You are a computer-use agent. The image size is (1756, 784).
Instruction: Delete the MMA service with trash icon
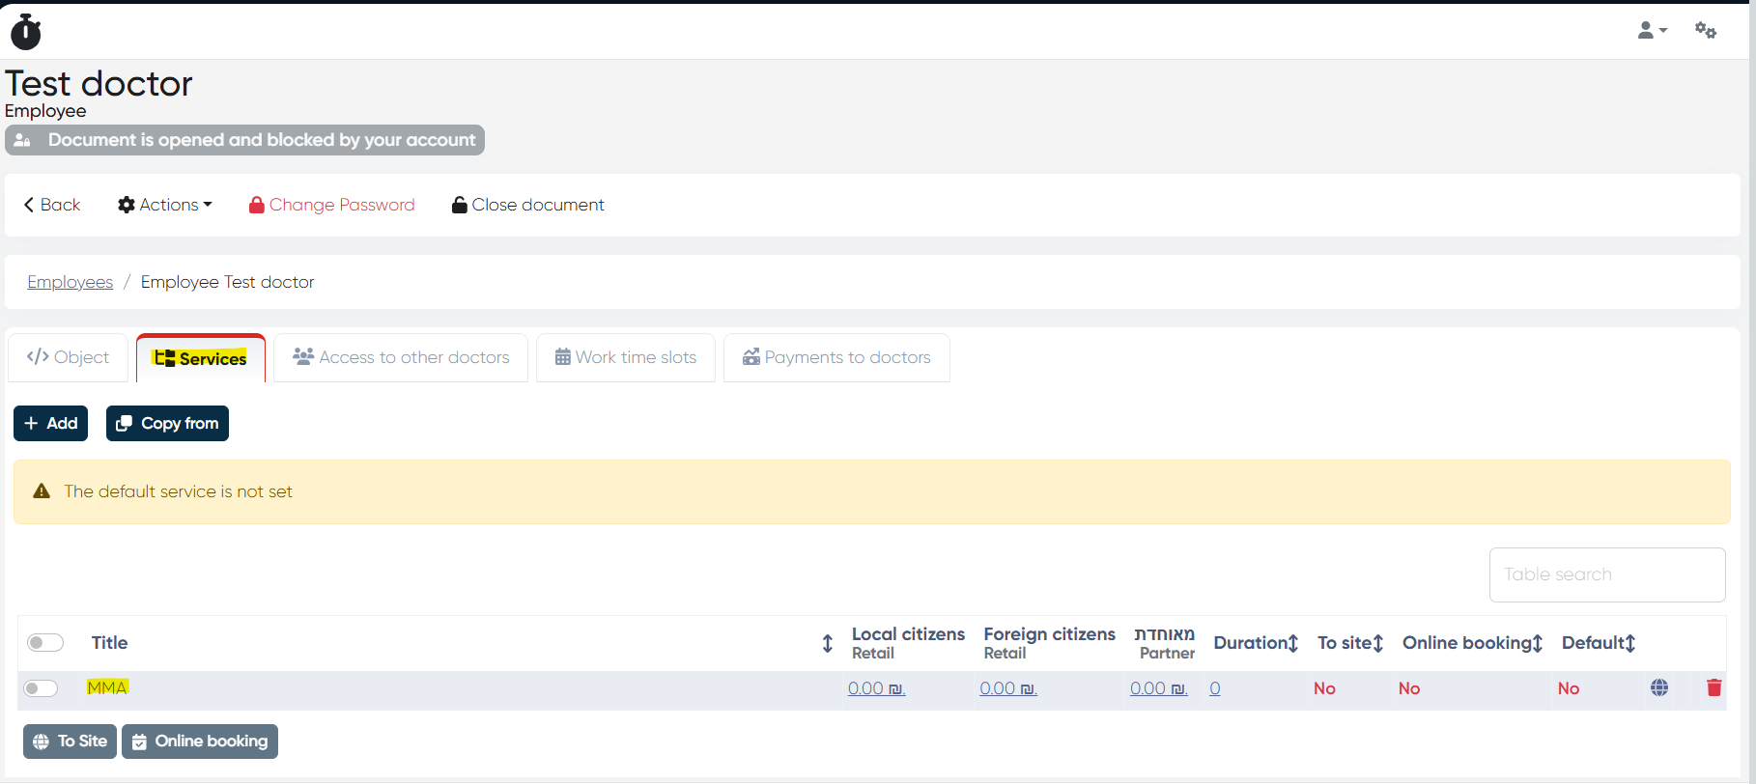tap(1714, 687)
